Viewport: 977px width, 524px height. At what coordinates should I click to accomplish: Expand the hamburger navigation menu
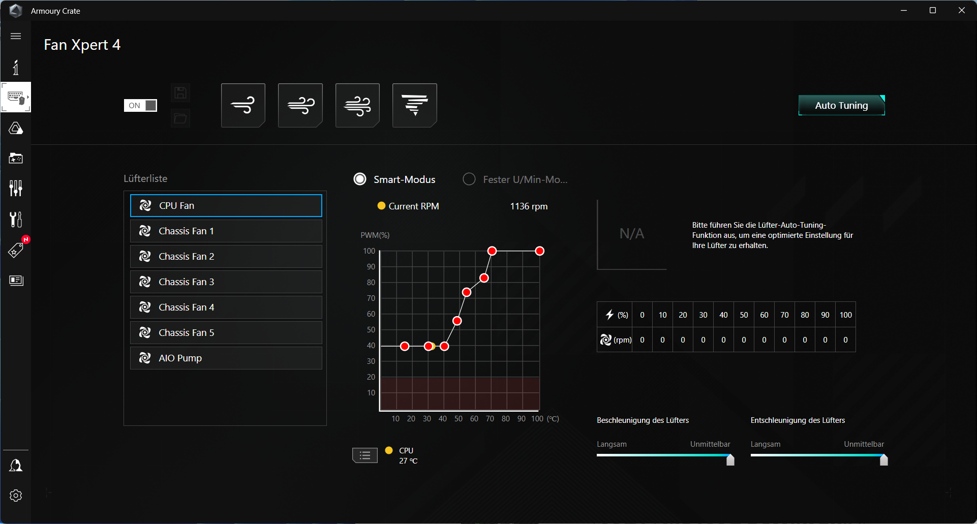coord(16,36)
